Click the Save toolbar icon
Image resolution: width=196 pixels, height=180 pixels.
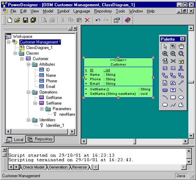[x=25, y=20]
